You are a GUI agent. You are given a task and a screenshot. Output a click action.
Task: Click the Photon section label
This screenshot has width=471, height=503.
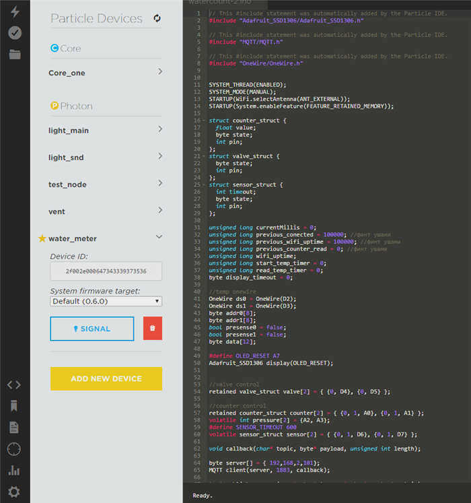click(x=76, y=106)
